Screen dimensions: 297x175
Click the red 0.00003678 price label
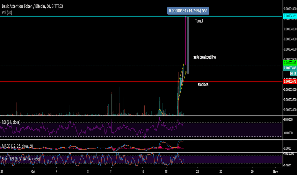coord(290,81)
